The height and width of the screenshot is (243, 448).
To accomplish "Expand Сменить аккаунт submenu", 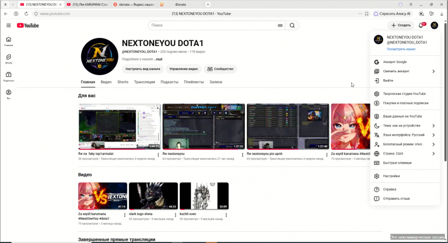I will tap(405, 72).
